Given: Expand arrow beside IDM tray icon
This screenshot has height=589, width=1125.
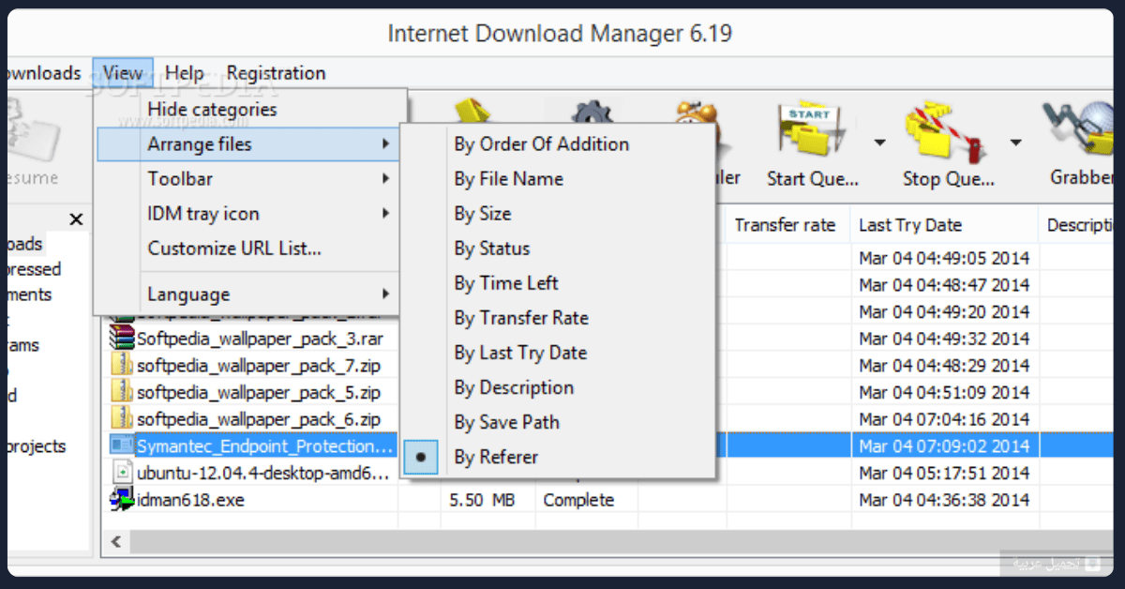Looking at the screenshot, I should click(x=385, y=214).
